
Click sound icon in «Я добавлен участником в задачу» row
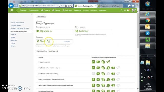[x=113, y=74]
